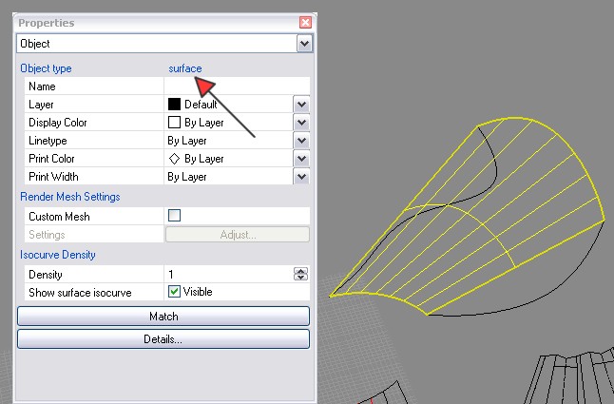The height and width of the screenshot is (404, 614).
Task: Click the Adjust... settings button
Action: pyautogui.click(x=238, y=235)
